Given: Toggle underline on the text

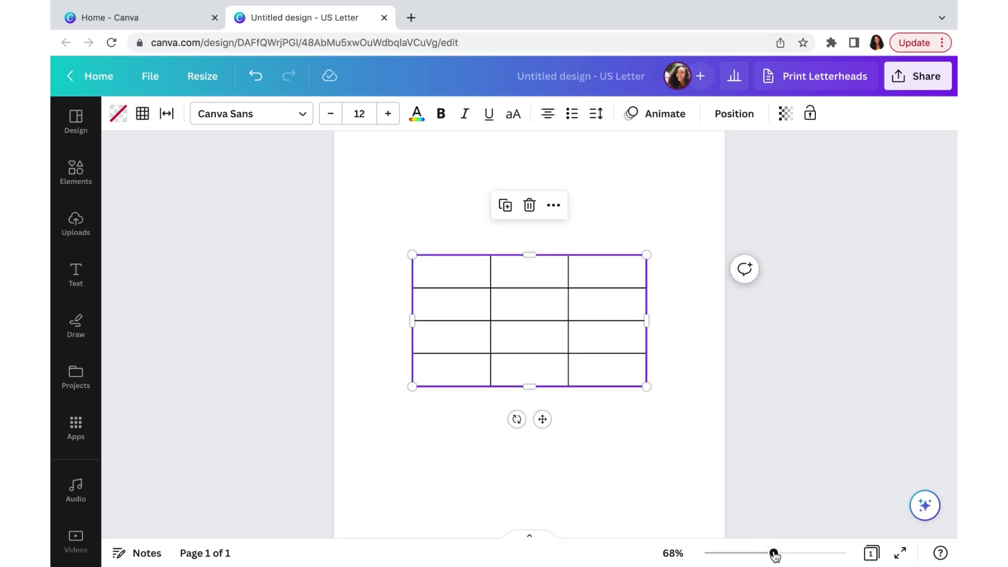Looking at the screenshot, I should pos(488,113).
